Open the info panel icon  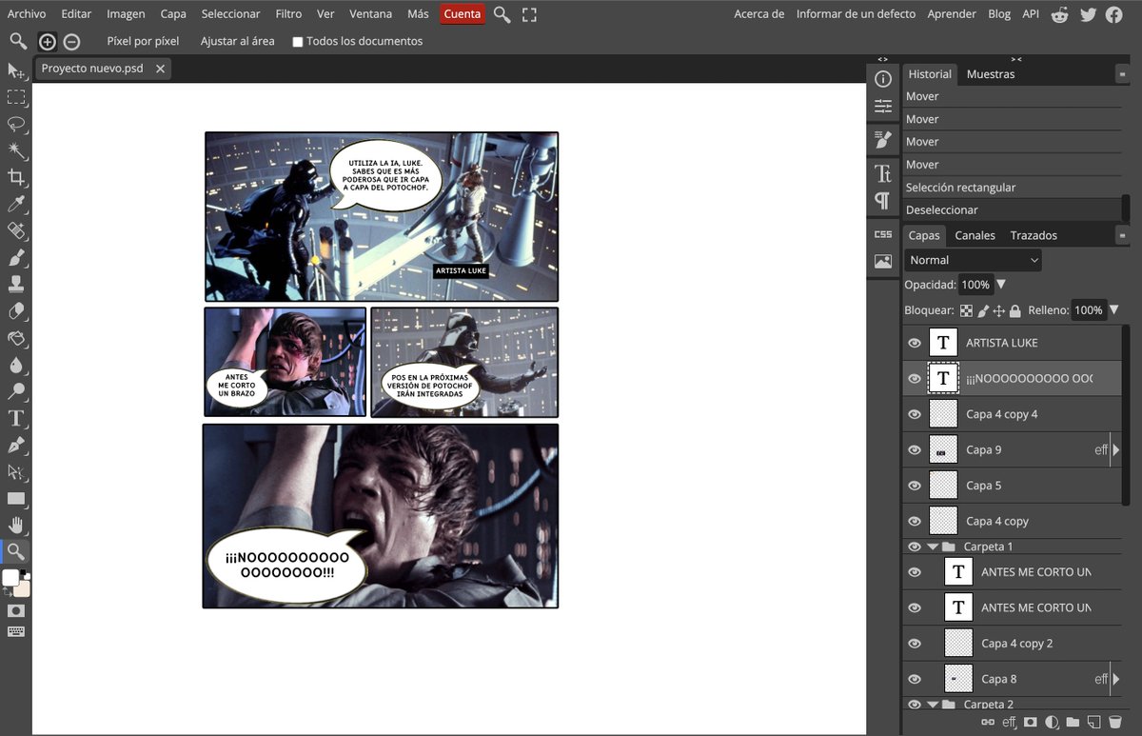[883, 79]
